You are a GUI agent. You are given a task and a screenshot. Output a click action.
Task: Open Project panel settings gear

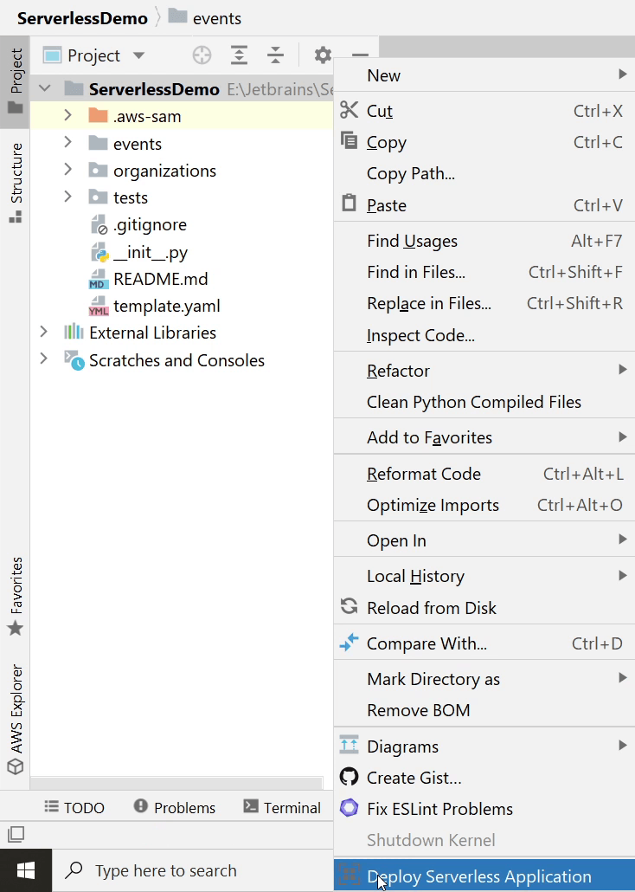pyautogui.click(x=323, y=55)
